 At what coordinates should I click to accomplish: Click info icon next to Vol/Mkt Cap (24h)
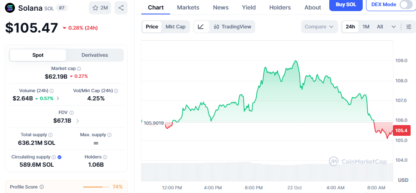[116, 91]
